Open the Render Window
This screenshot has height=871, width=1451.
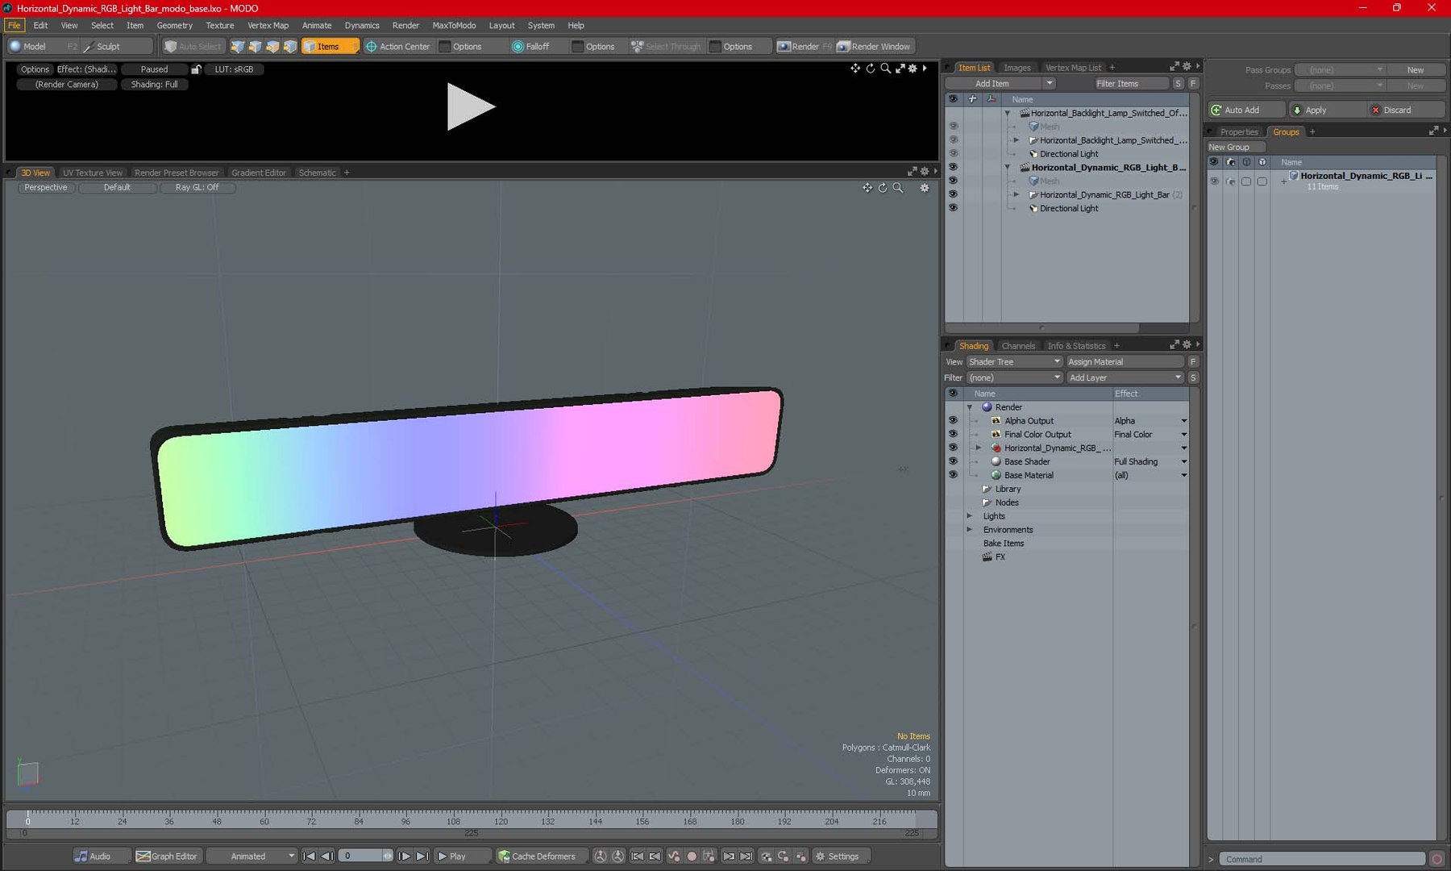pyautogui.click(x=874, y=46)
